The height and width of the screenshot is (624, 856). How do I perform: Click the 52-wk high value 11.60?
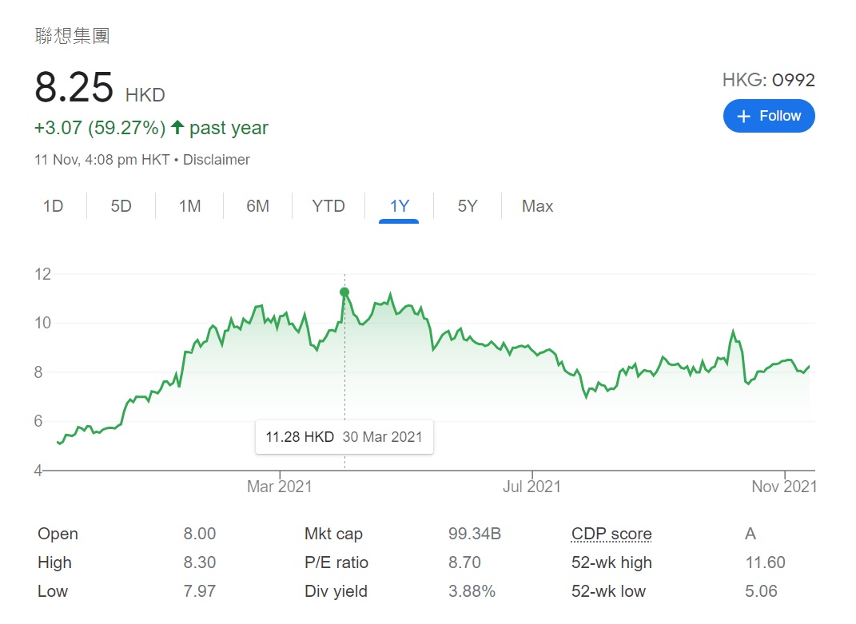point(765,562)
